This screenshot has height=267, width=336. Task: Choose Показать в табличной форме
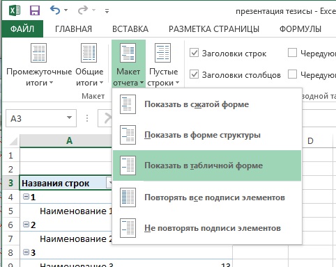point(207,165)
